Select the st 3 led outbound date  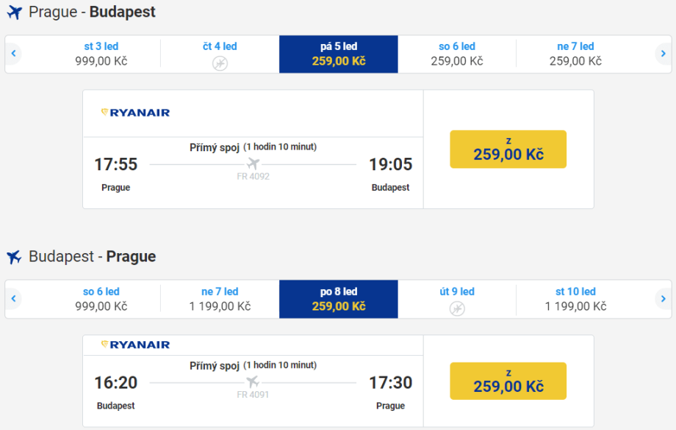click(101, 54)
